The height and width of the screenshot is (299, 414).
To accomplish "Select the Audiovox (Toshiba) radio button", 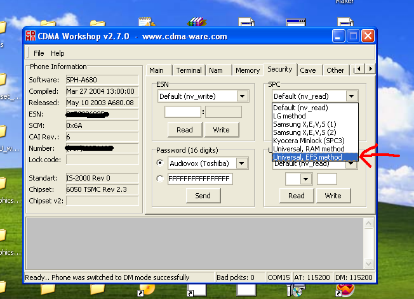I will (x=160, y=163).
